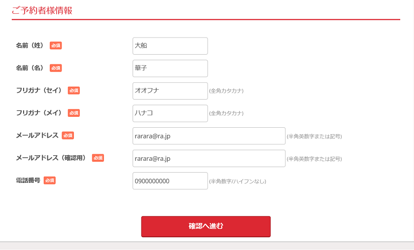This screenshot has height=250, width=414.
Task: Focus the フリガナ（メイ） field with ハナコ
Action: (x=170, y=113)
